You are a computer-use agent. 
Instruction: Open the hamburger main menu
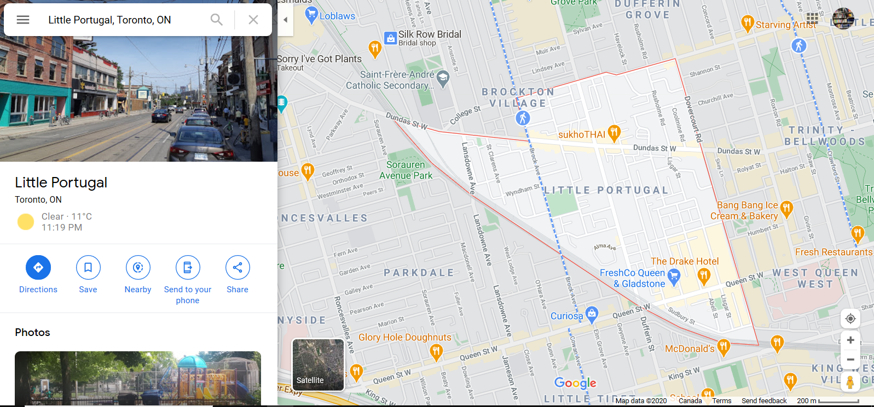coord(23,20)
